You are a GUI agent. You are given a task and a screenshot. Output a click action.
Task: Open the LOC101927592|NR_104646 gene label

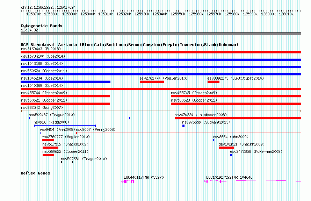tap(229, 177)
